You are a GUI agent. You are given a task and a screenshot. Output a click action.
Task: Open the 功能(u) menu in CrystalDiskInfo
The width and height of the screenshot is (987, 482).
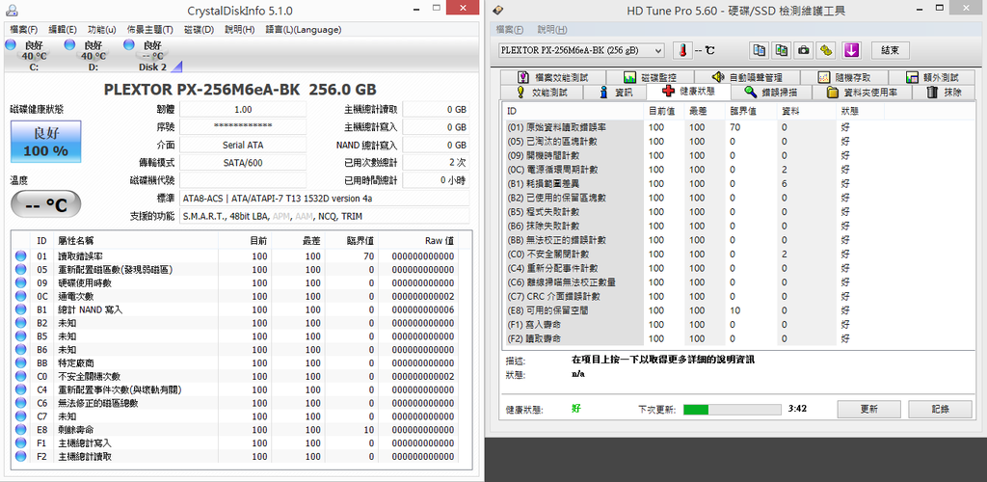(x=101, y=30)
